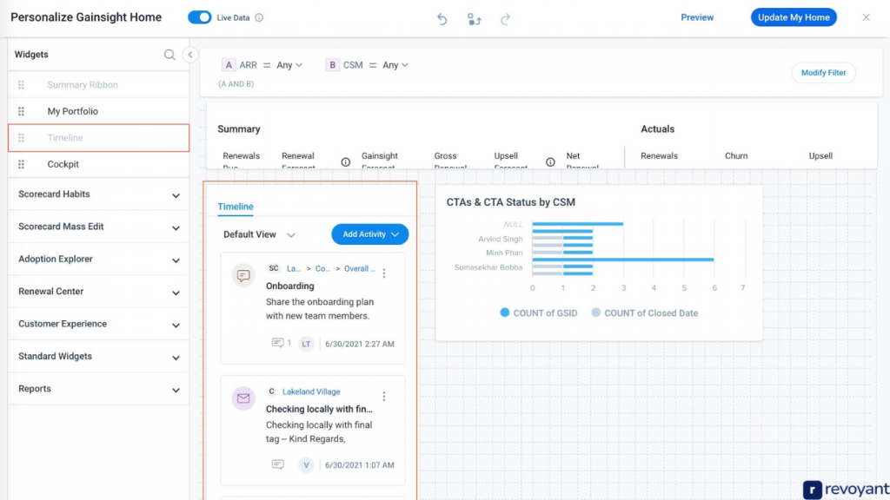Open the ARR filter Any dropdown
The height and width of the screenshot is (500, 890).
pos(289,65)
